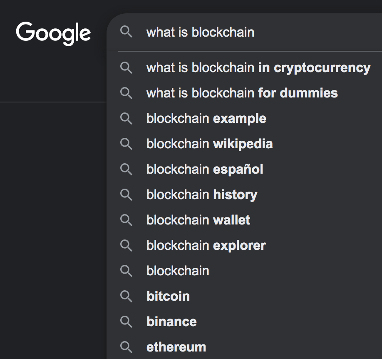Click magnifier icon next to 'ethereum'
The image size is (382, 359).
point(126,347)
